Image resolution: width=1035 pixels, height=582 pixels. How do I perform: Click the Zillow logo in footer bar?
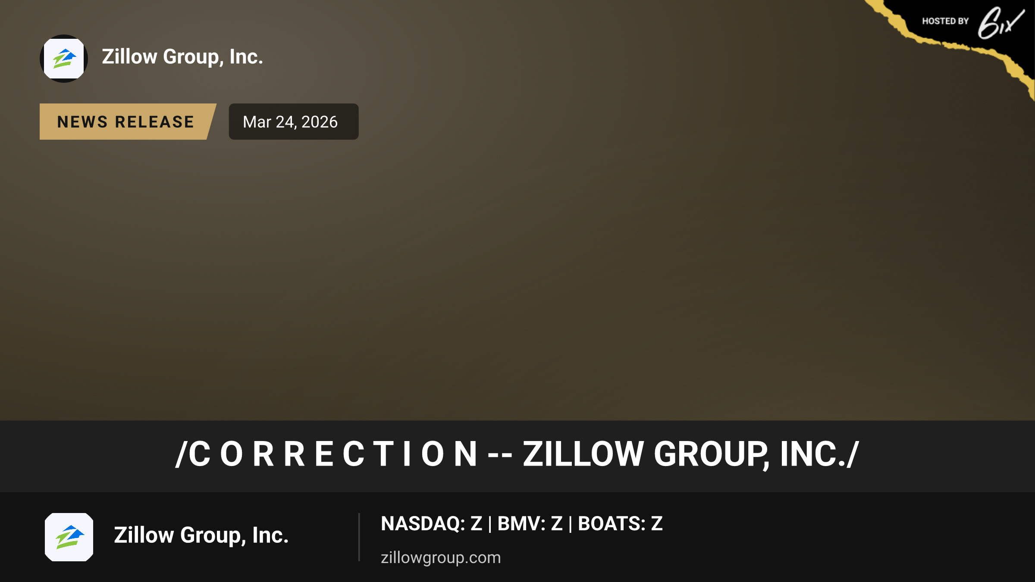[x=69, y=537]
